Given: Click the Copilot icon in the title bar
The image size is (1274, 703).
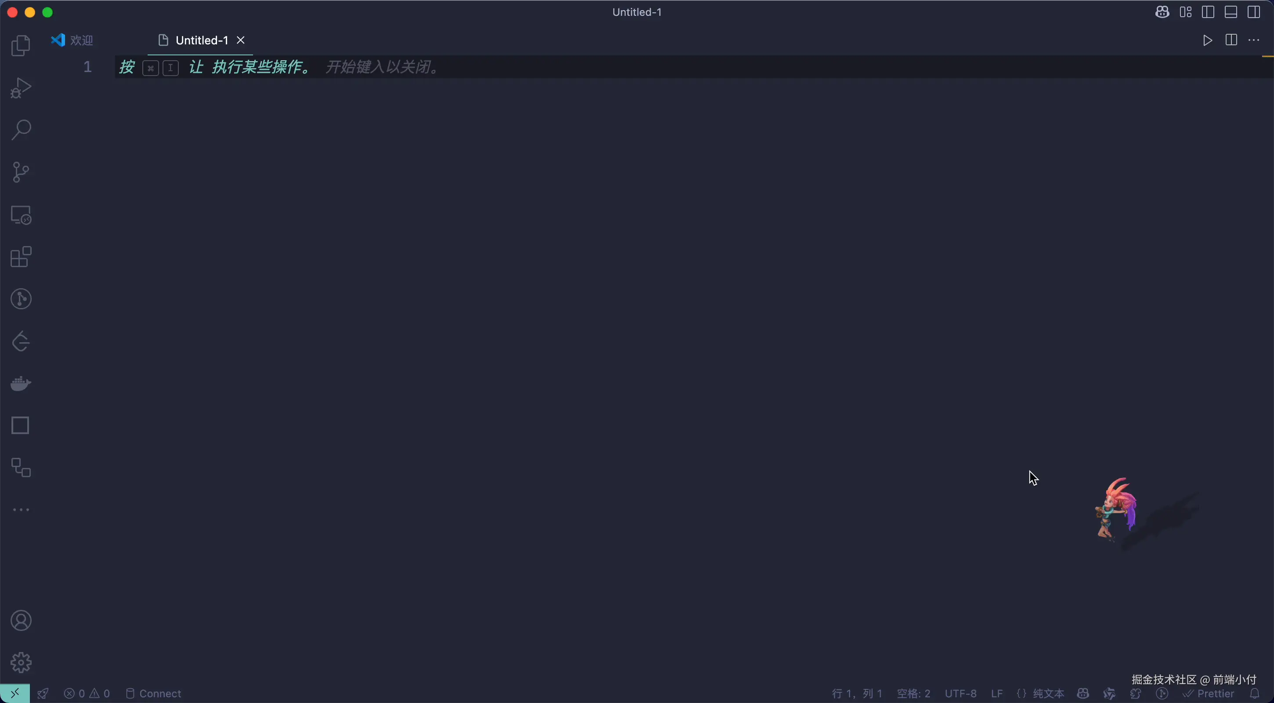Looking at the screenshot, I should coord(1162,12).
